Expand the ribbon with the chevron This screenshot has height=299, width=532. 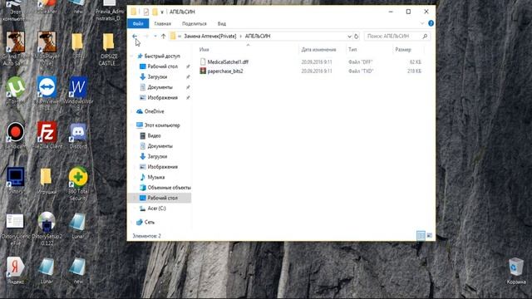pyautogui.click(x=422, y=23)
